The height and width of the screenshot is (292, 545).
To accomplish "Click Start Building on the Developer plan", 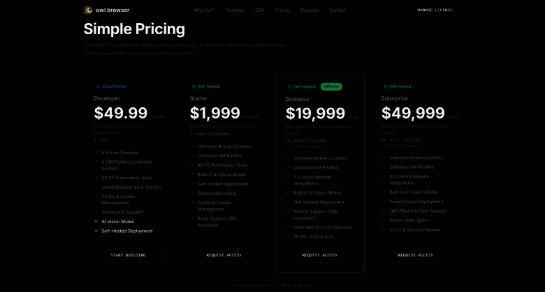I will (129, 255).
